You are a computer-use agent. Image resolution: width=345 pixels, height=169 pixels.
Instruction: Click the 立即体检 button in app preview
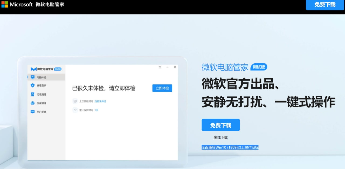[x=162, y=88]
